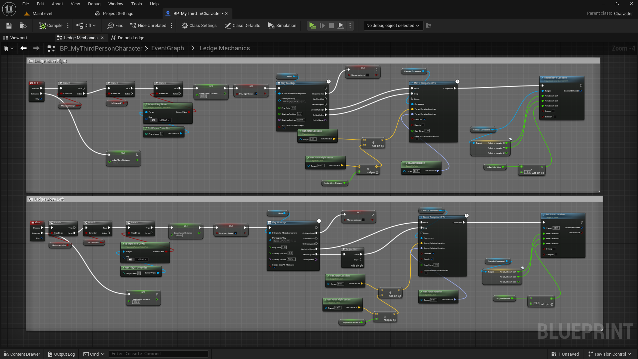
Task: Click the navigate back arrow
Action: coord(23,48)
